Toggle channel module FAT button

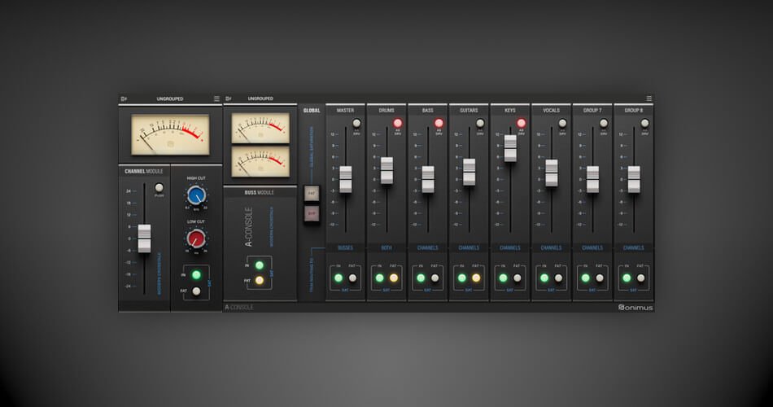tap(196, 291)
